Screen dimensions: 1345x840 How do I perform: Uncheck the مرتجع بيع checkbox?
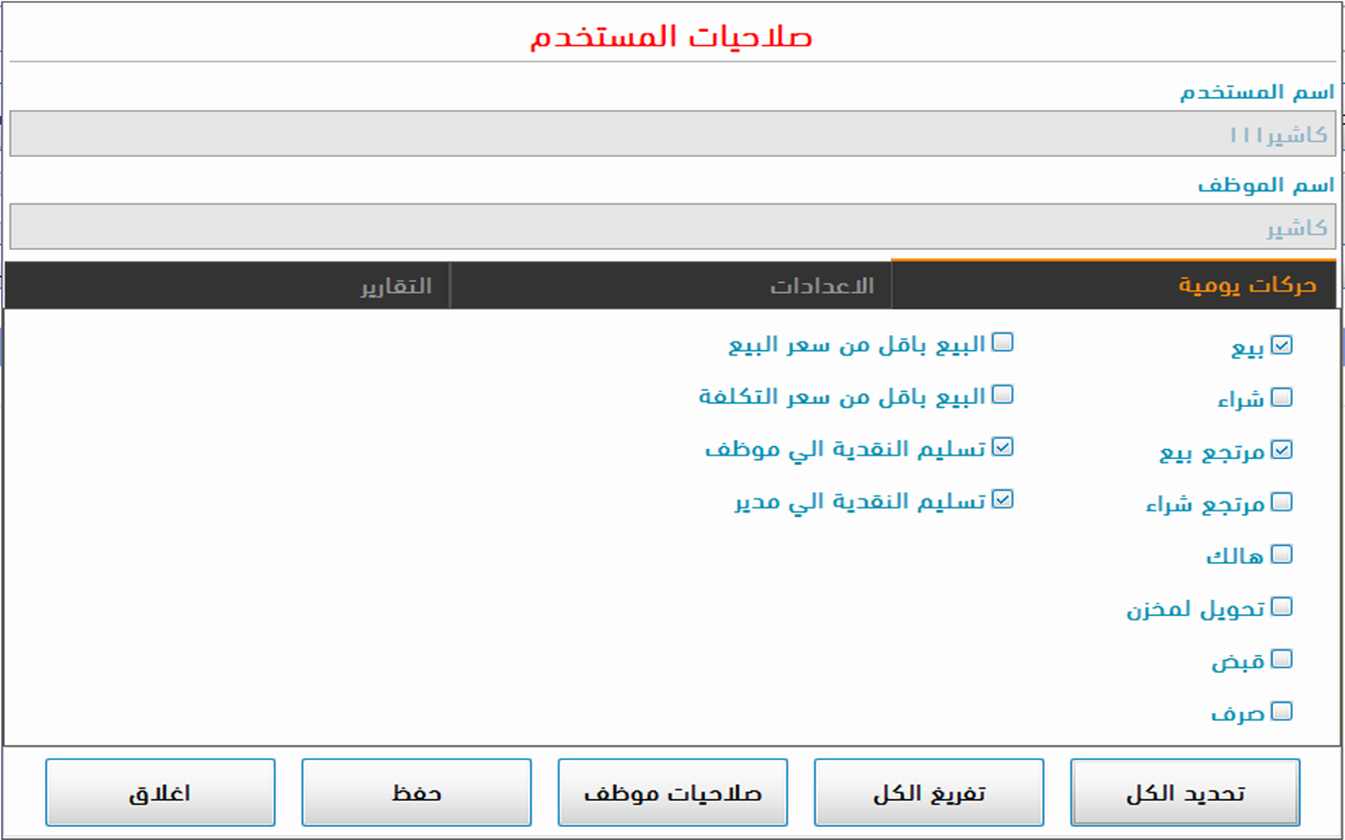click(x=1281, y=450)
